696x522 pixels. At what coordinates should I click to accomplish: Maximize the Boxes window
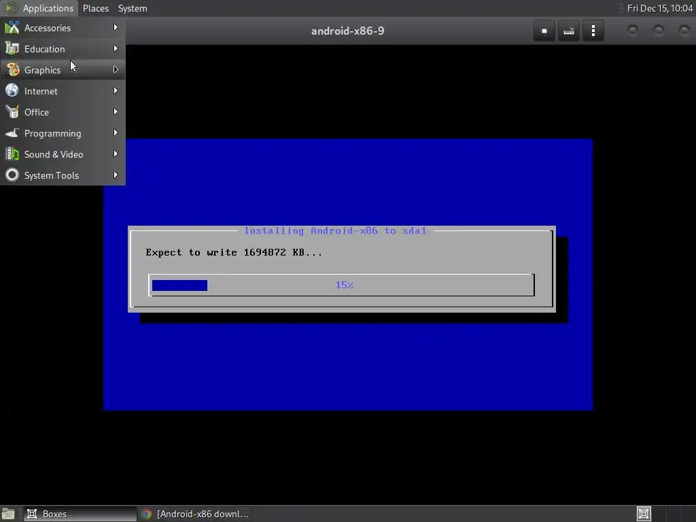tap(659, 31)
